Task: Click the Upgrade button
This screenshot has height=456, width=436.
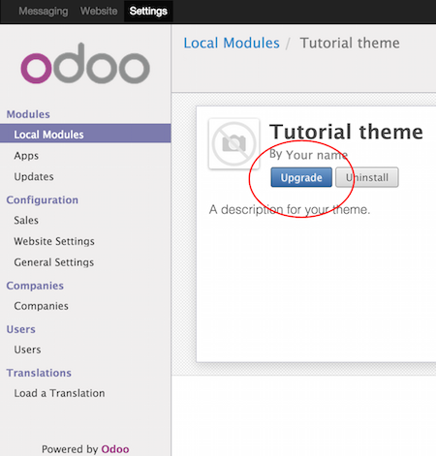Action: click(x=301, y=177)
